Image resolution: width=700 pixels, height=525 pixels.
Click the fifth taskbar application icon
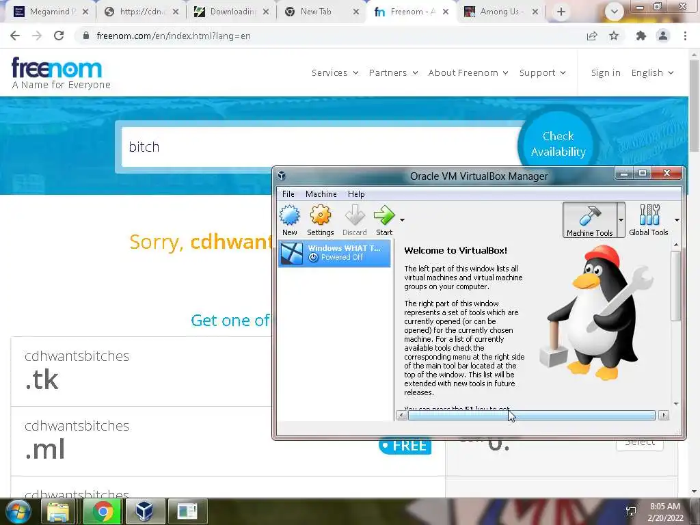(x=187, y=511)
